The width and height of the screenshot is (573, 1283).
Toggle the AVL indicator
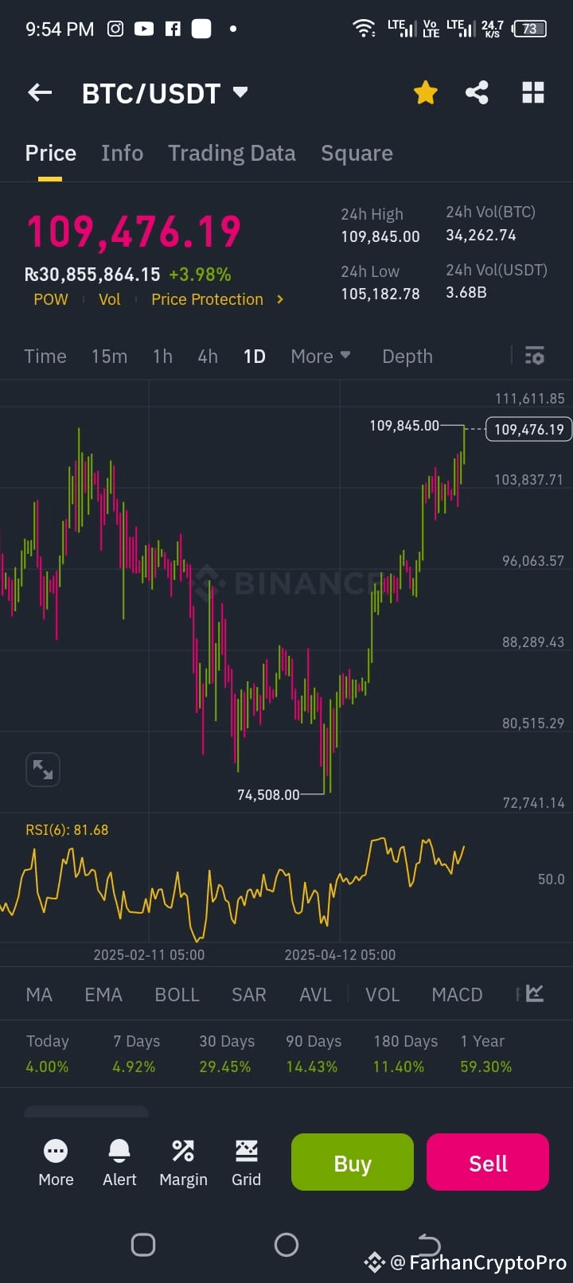pos(315,994)
